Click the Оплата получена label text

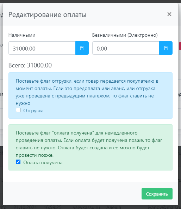(43, 162)
